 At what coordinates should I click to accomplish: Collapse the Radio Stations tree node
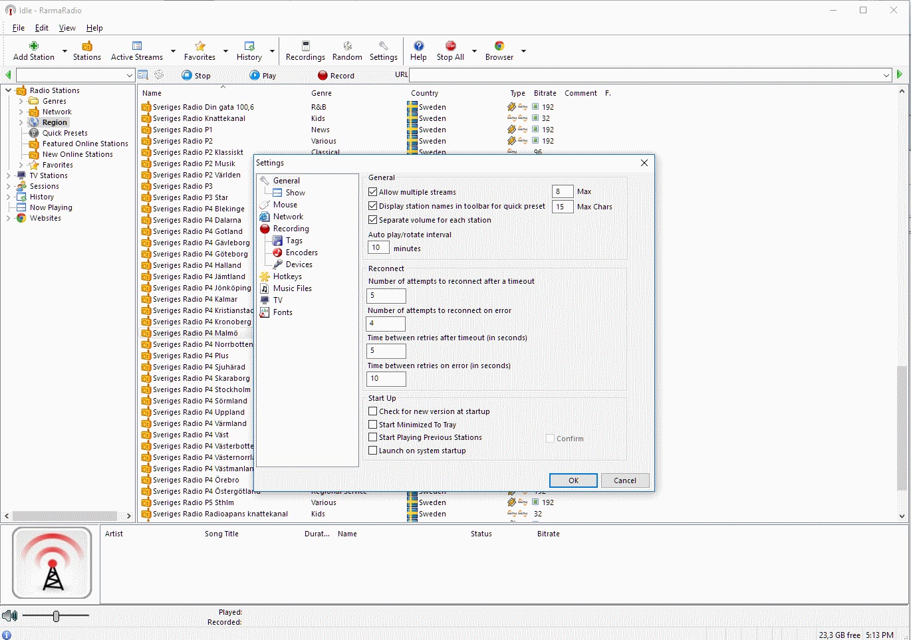pos(8,90)
